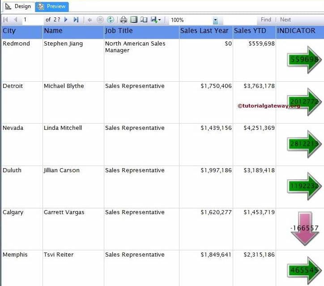Click the pink down arrow -166557
Screen dimensions: 324x286
coord(305,228)
